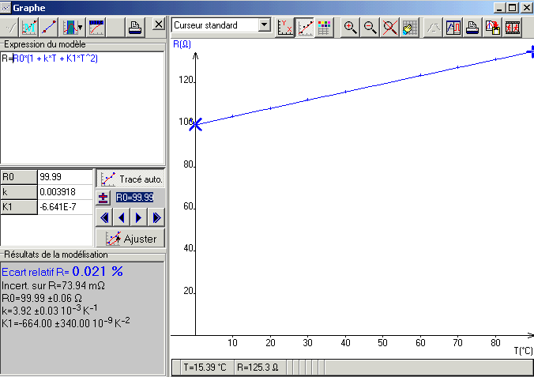Screen dimensions: 534x377
Task: Click the copy graph to clipboard icon
Action: [493, 28]
